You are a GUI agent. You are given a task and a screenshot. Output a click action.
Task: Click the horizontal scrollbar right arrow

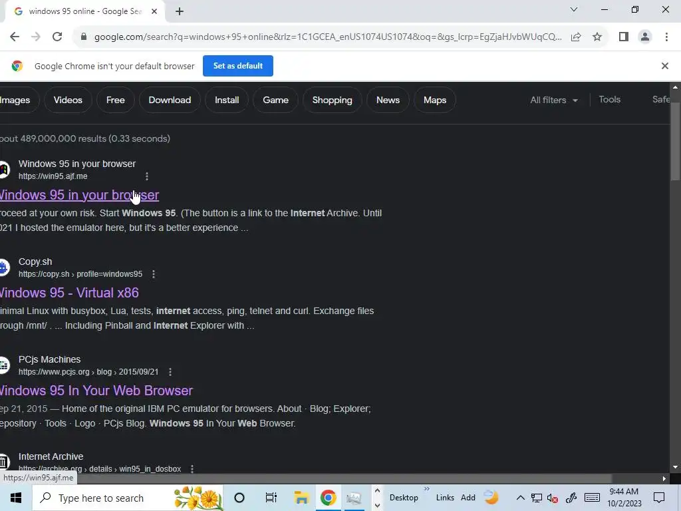click(664, 479)
